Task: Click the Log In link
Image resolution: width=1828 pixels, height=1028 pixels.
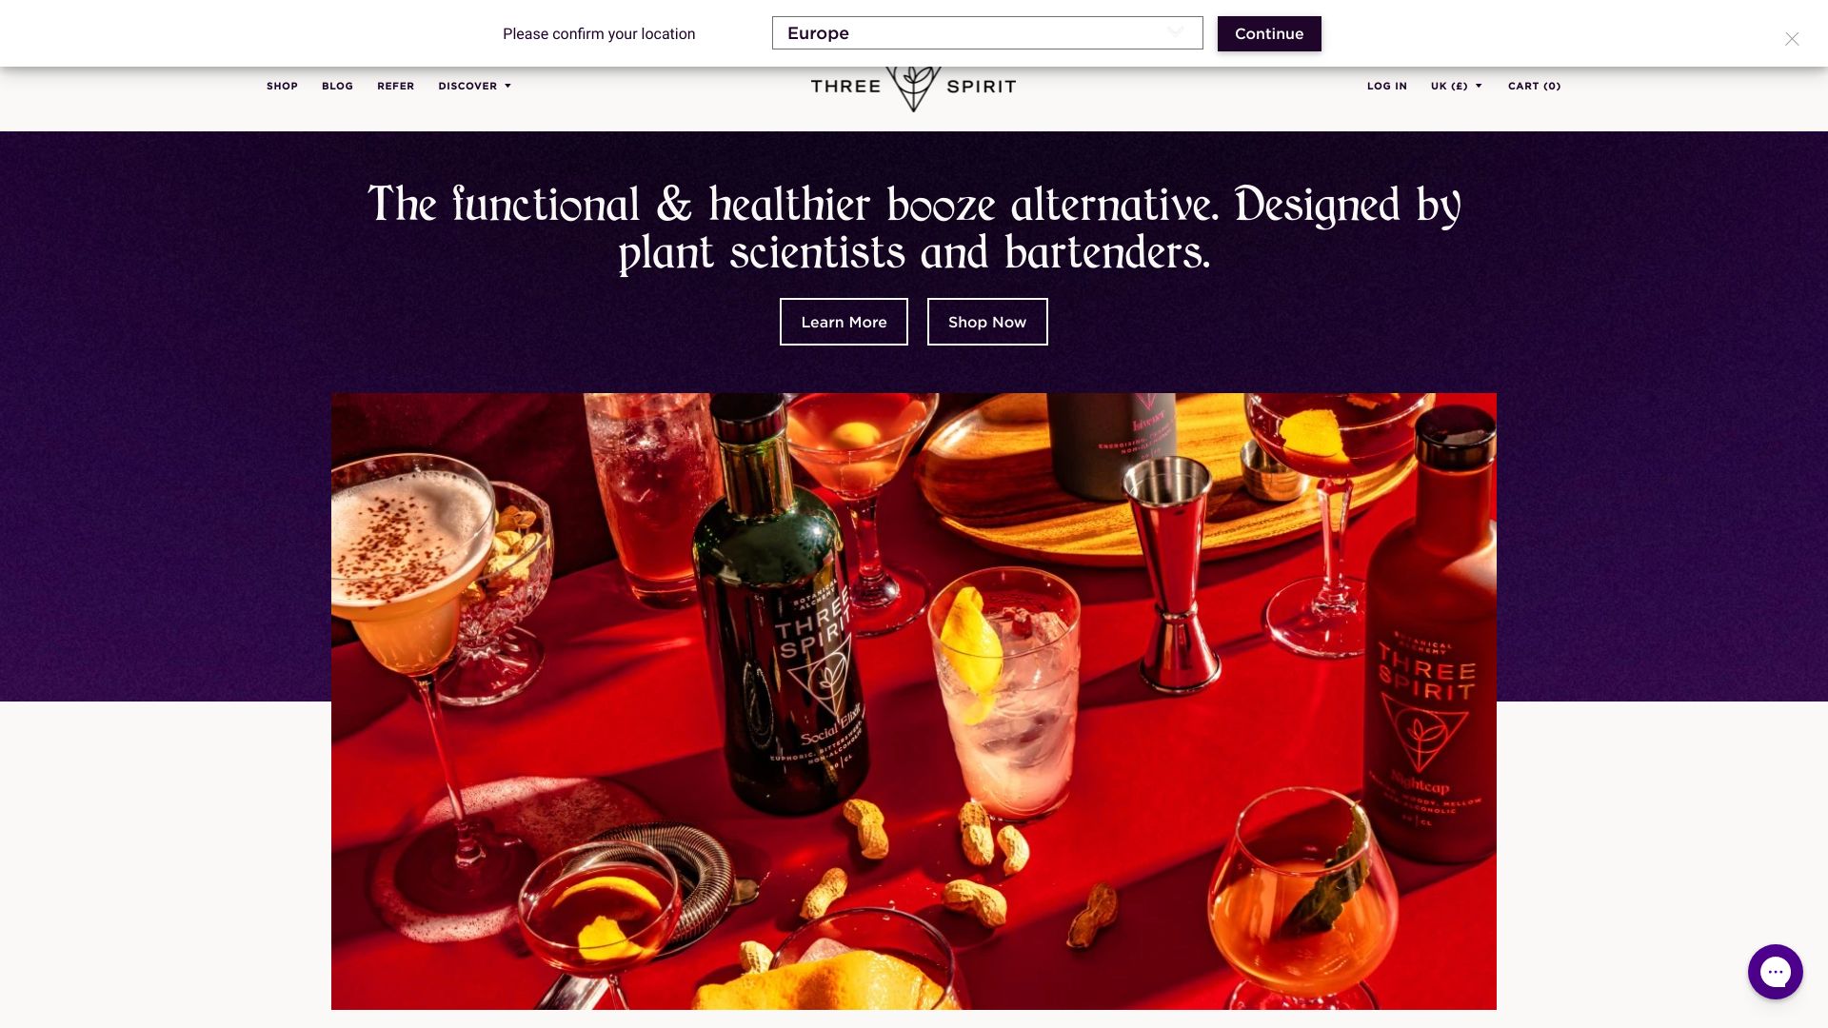Action: 1386,86
